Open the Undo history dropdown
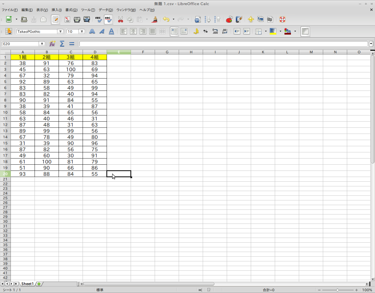375x293 pixels. point(173,19)
